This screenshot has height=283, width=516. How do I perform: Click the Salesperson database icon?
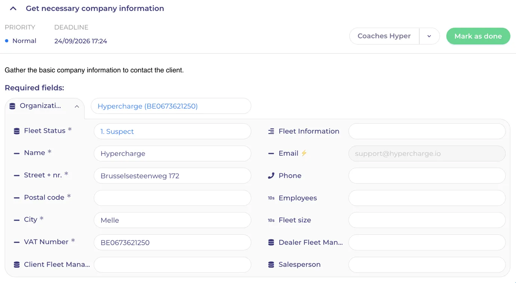coord(271,265)
